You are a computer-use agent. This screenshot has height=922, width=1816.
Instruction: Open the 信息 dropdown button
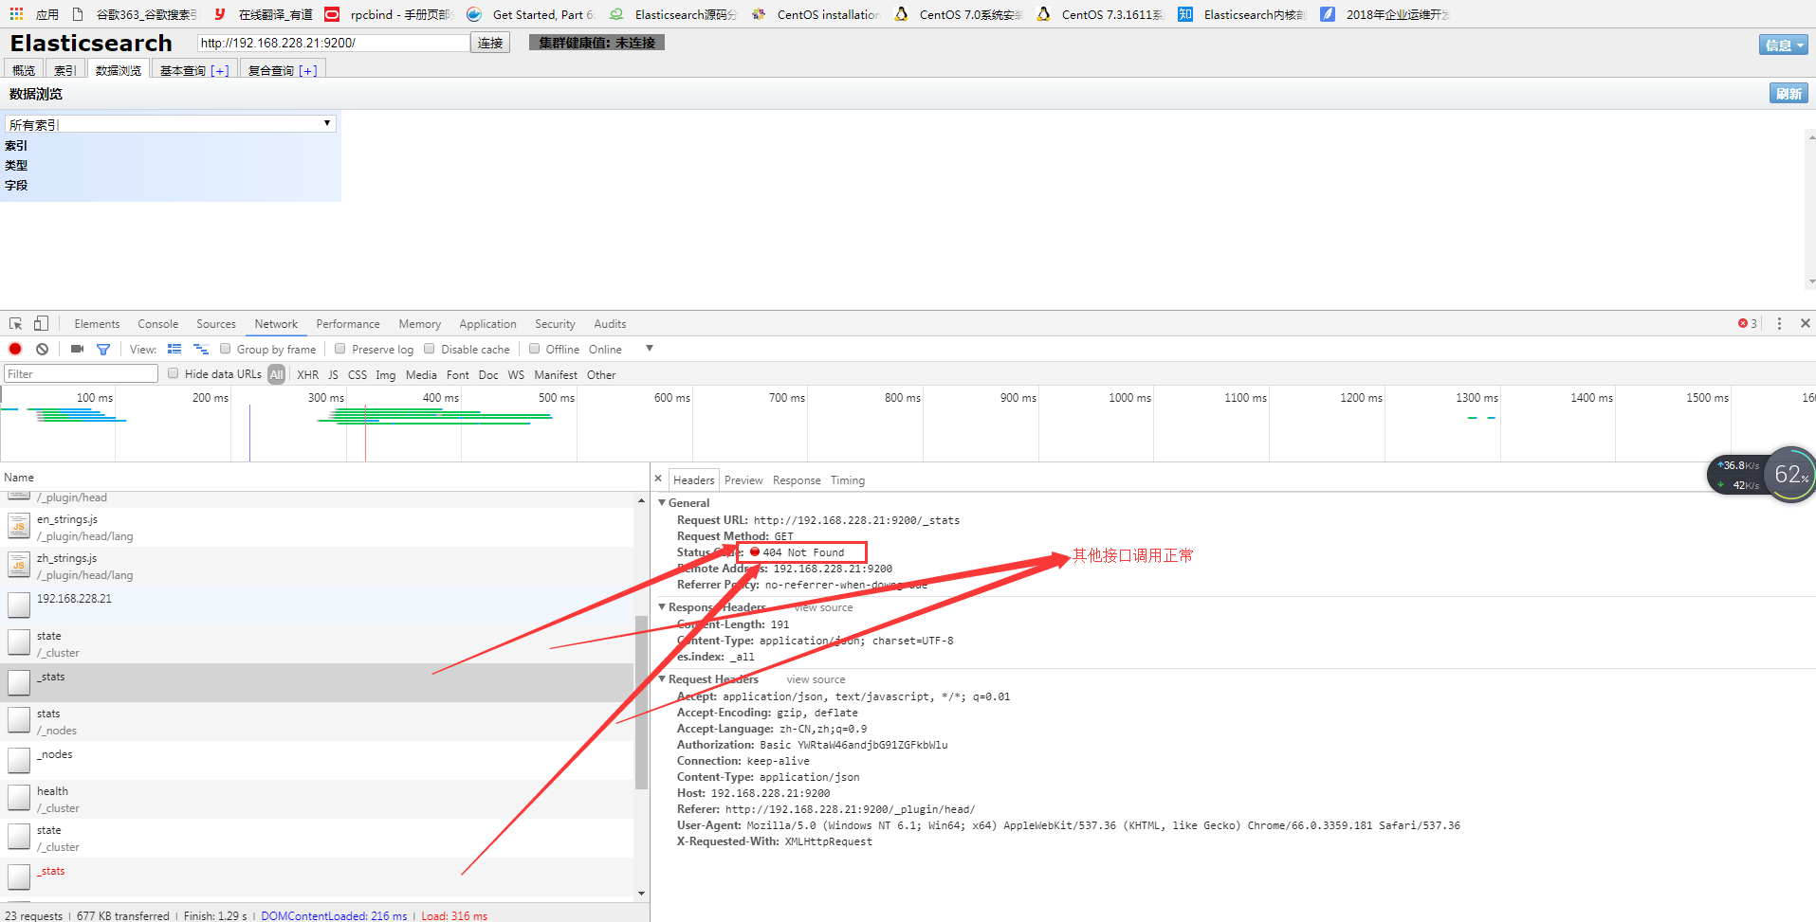(1784, 45)
